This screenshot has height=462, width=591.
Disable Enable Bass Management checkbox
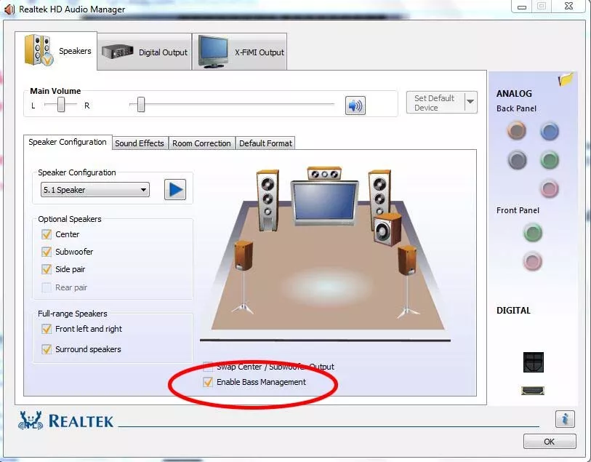click(x=208, y=382)
